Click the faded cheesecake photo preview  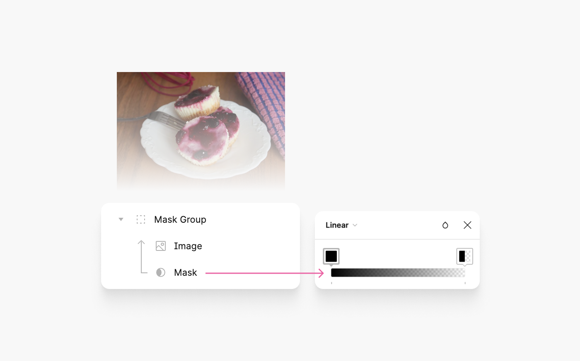pyautogui.click(x=201, y=131)
